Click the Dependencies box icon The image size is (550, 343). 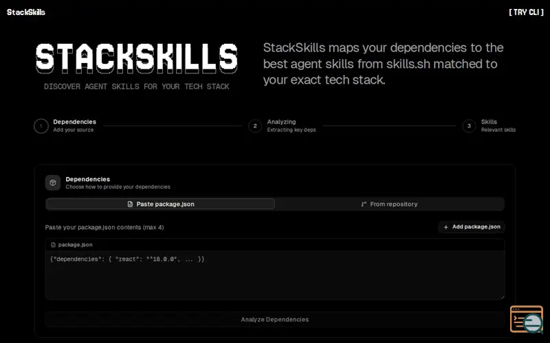click(x=53, y=182)
